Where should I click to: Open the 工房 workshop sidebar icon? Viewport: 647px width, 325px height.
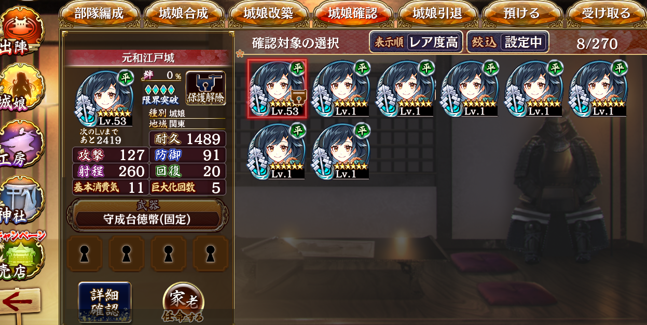pyautogui.click(x=21, y=144)
